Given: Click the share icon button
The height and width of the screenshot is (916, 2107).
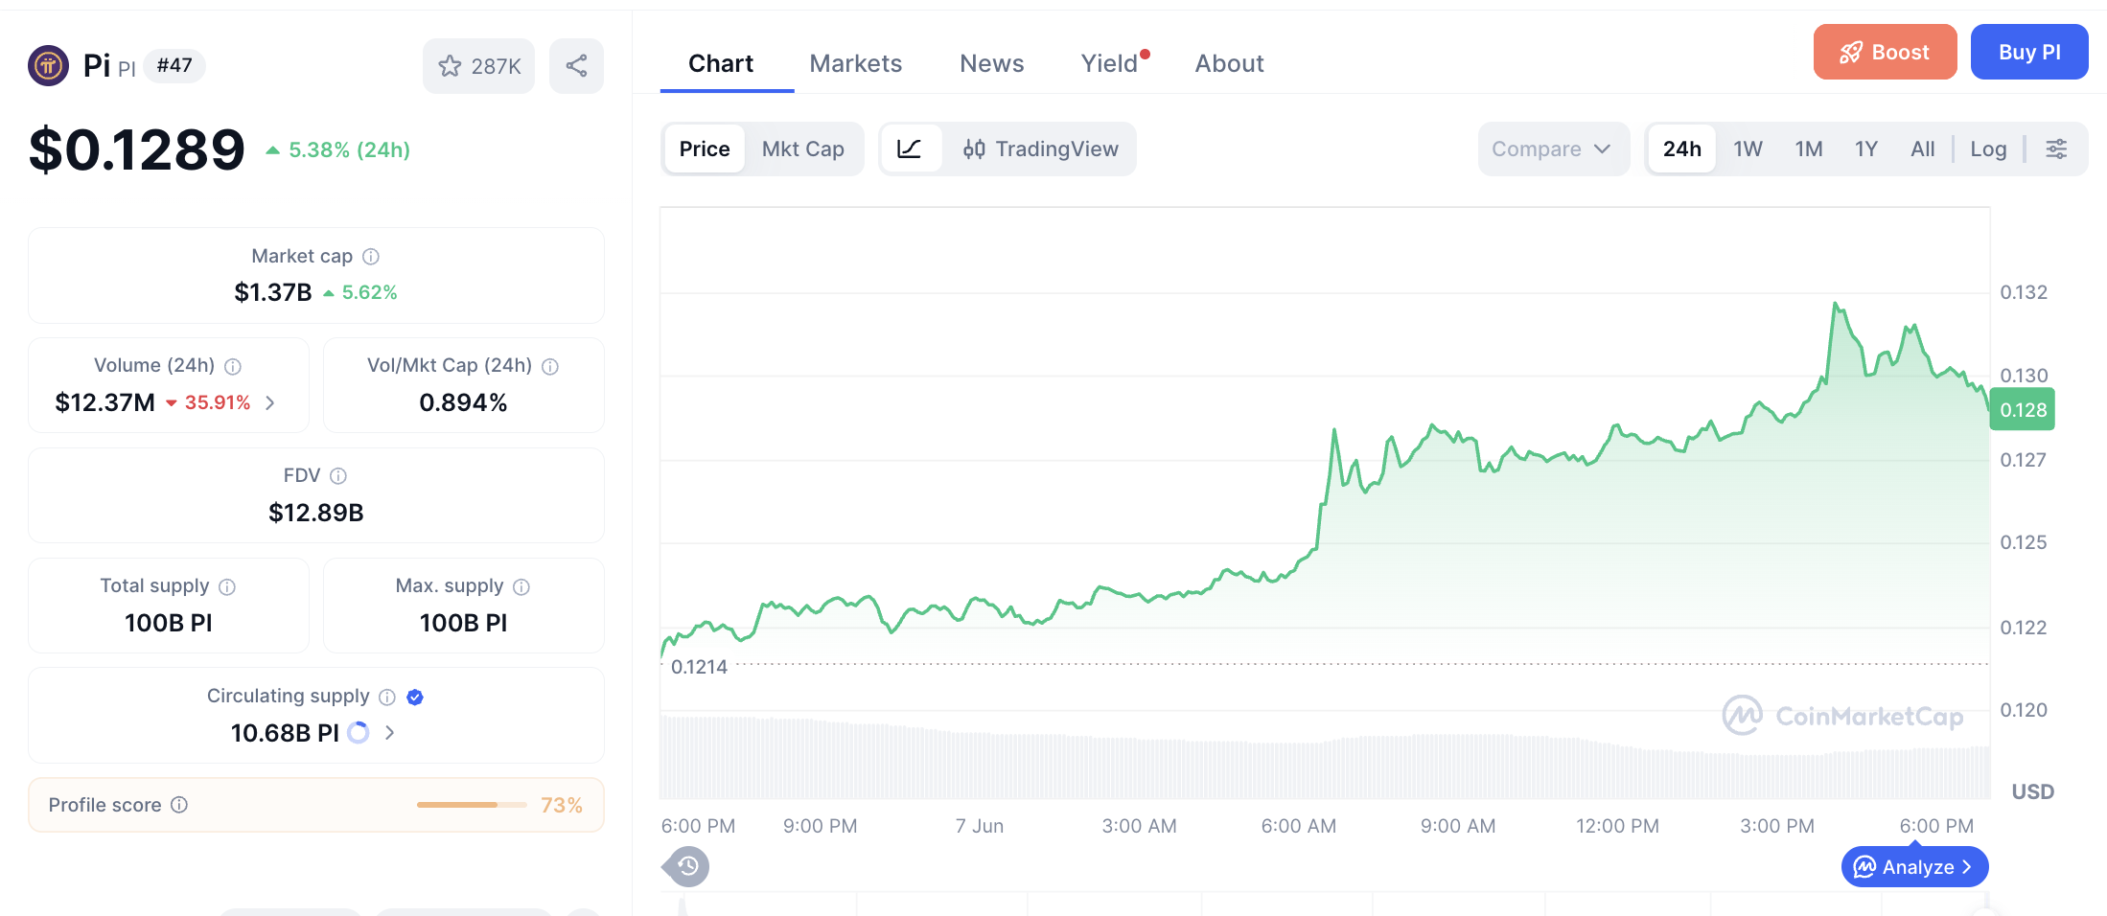Looking at the screenshot, I should click(x=576, y=66).
